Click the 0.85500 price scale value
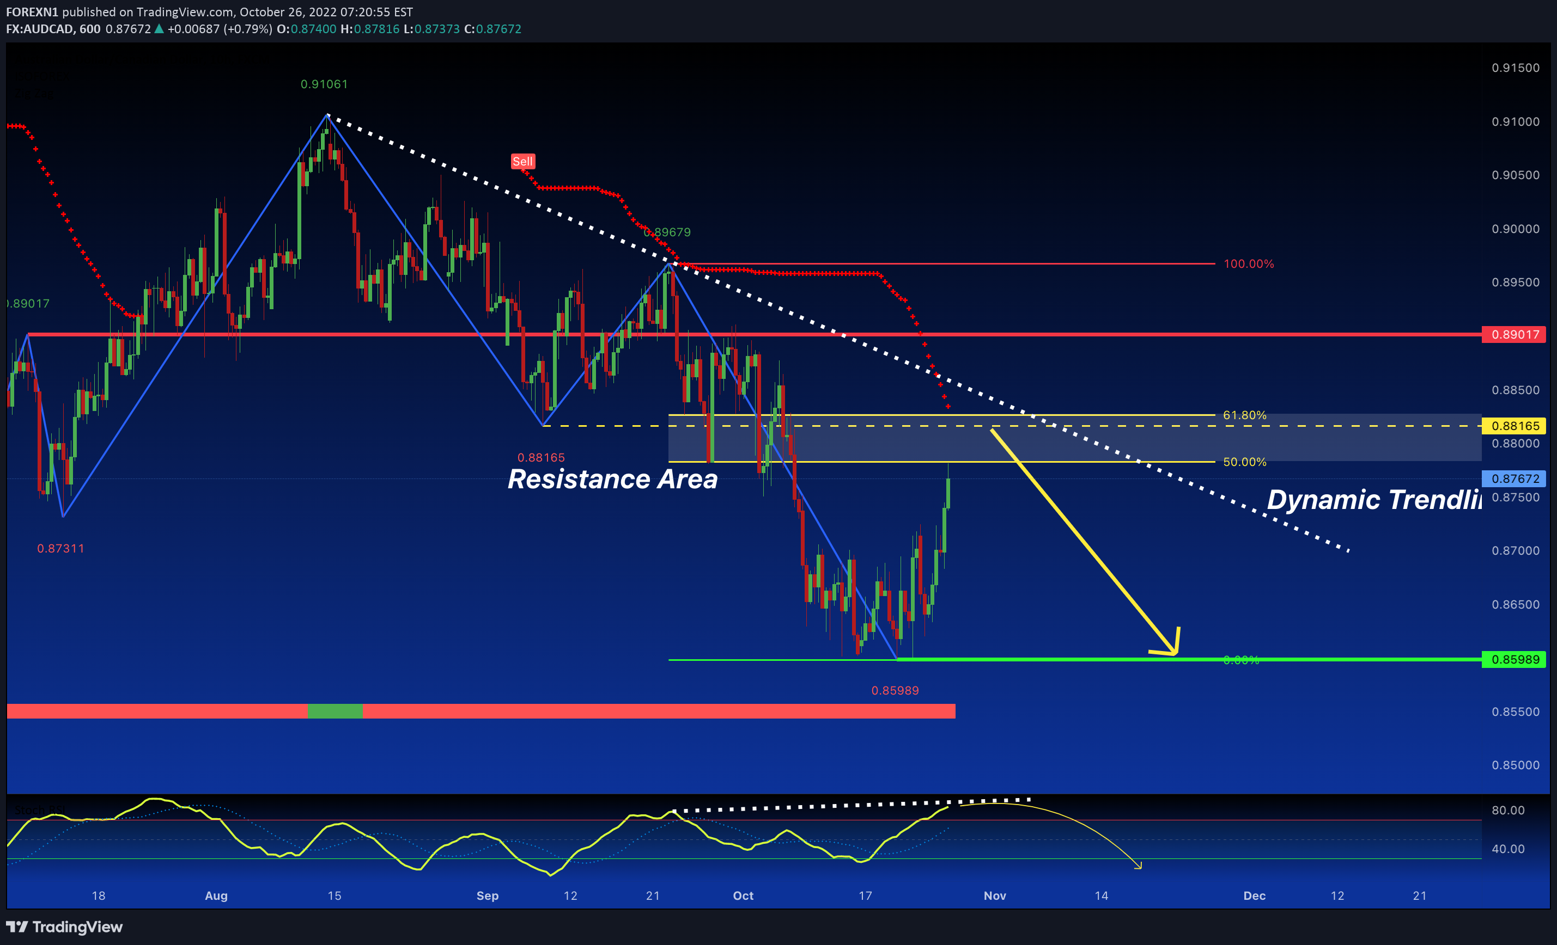1557x945 pixels. click(x=1516, y=712)
